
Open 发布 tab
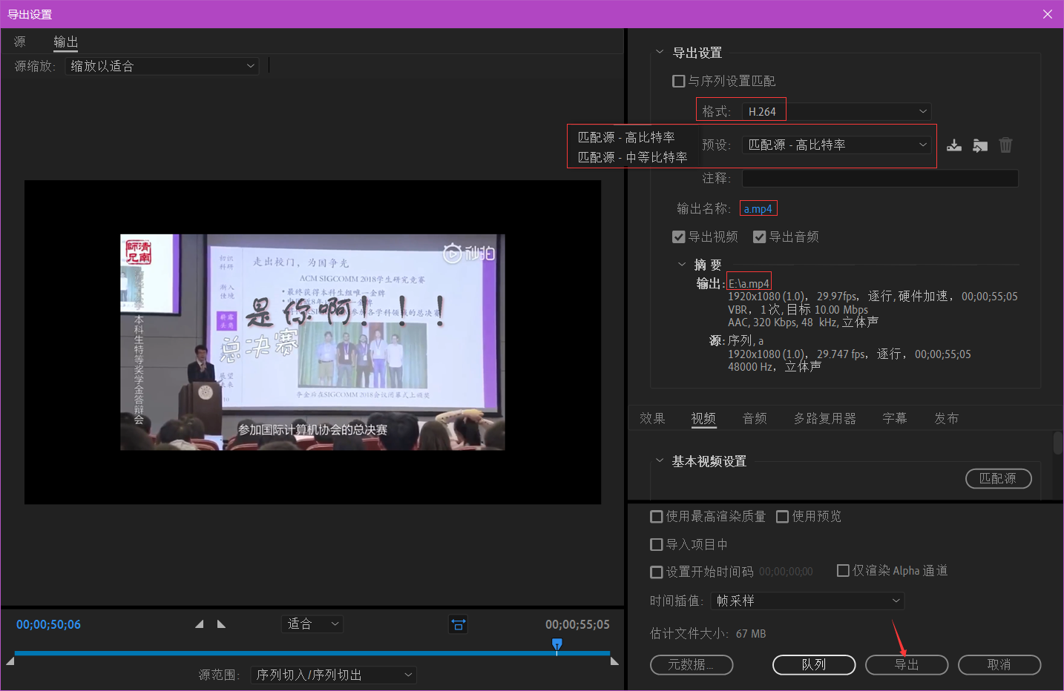point(946,418)
